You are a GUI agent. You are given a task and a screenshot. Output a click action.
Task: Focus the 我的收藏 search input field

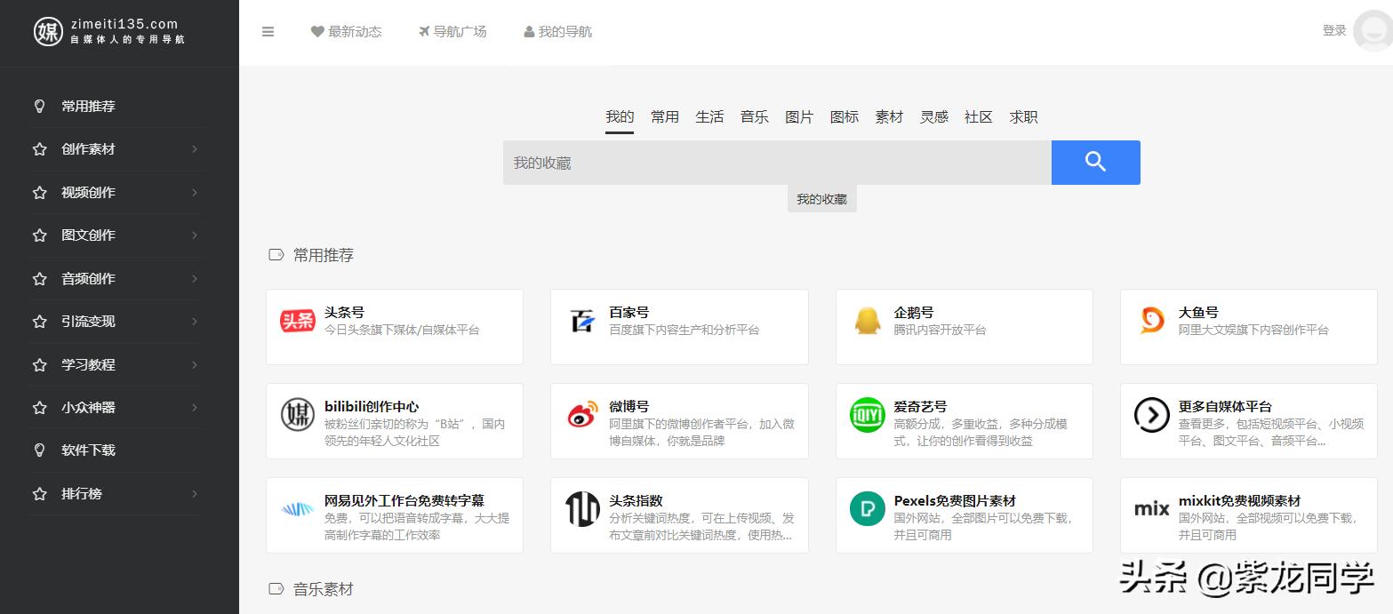[777, 163]
